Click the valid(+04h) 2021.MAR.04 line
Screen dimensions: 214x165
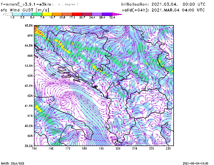click(x=163, y=10)
